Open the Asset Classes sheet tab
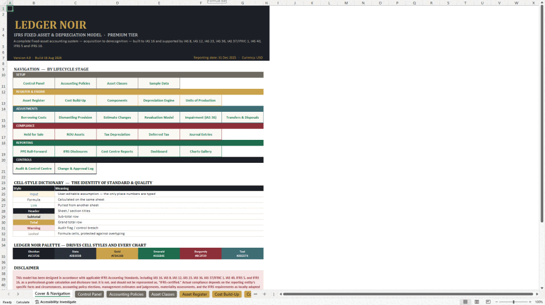Image resolution: width=545 pixels, height=305 pixels. (163, 294)
